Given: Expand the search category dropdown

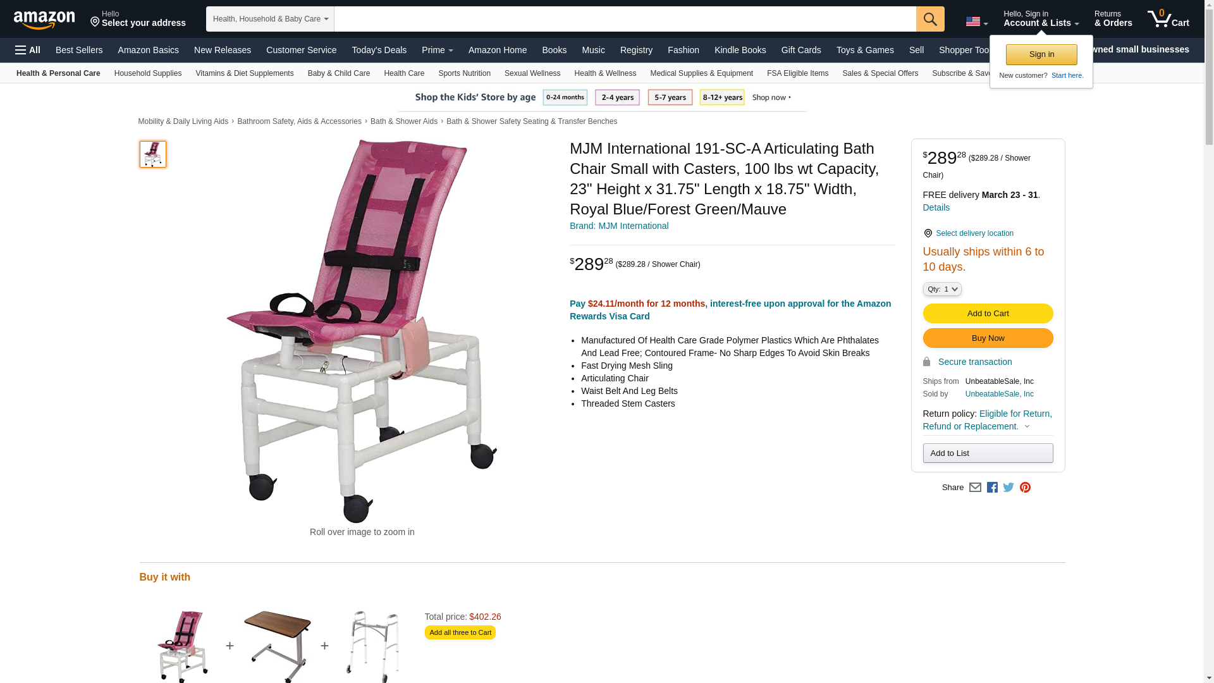Looking at the screenshot, I should (x=270, y=19).
